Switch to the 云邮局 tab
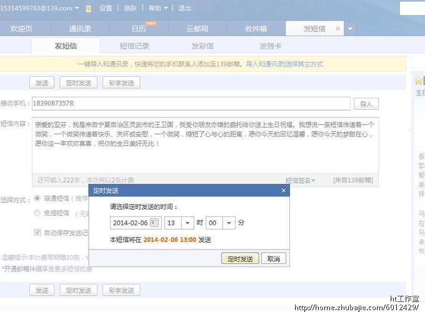The image size is (425, 312). 197,29
